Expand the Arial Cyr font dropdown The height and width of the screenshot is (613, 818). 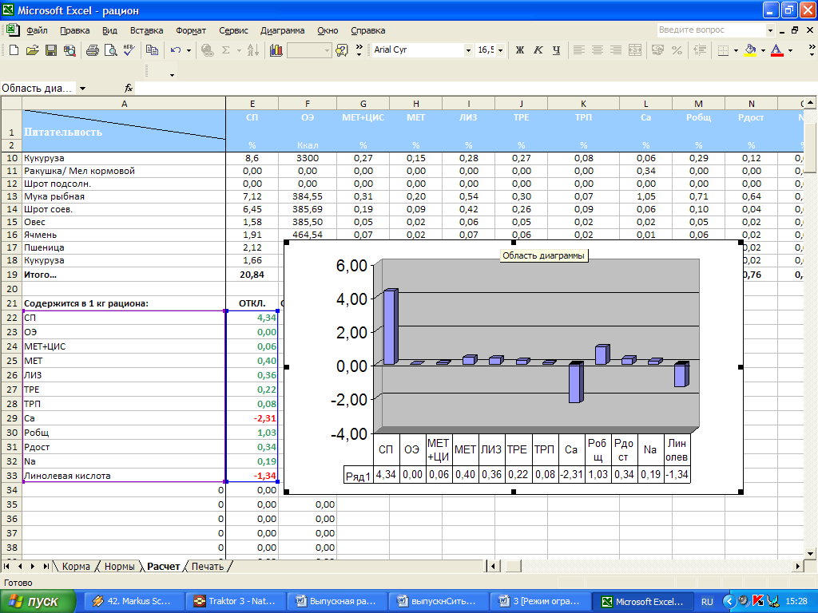(x=468, y=50)
